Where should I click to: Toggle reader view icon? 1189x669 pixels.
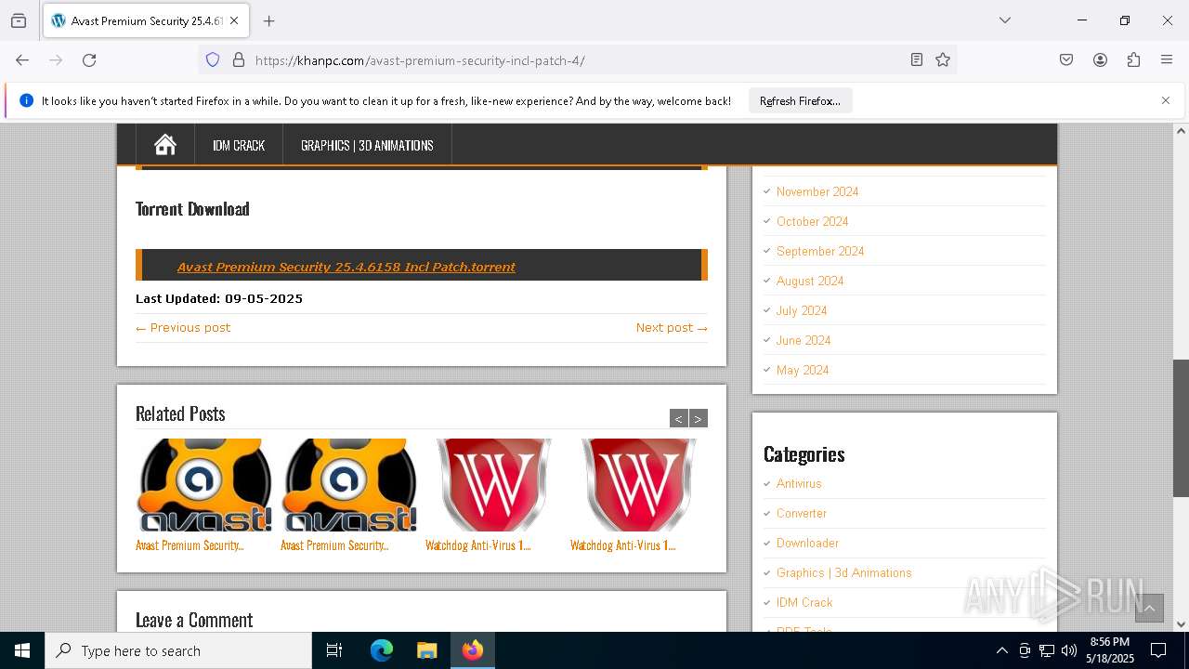point(917,60)
